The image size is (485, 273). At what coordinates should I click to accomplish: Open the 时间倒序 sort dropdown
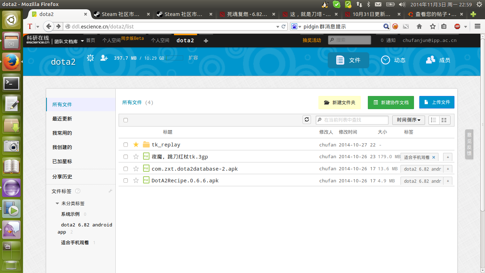(x=409, y=120)
